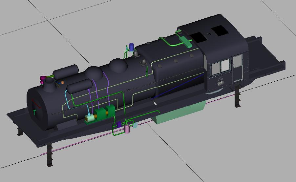
Task: Click the left cab side window
Action: 215,68
